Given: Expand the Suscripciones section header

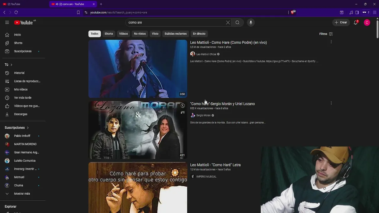Looking at the screenshot, I should (x=17, y=128).
